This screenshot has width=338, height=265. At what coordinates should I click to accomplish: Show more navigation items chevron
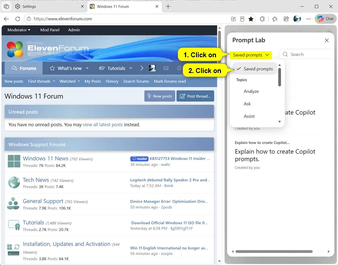tap(142, 69)
